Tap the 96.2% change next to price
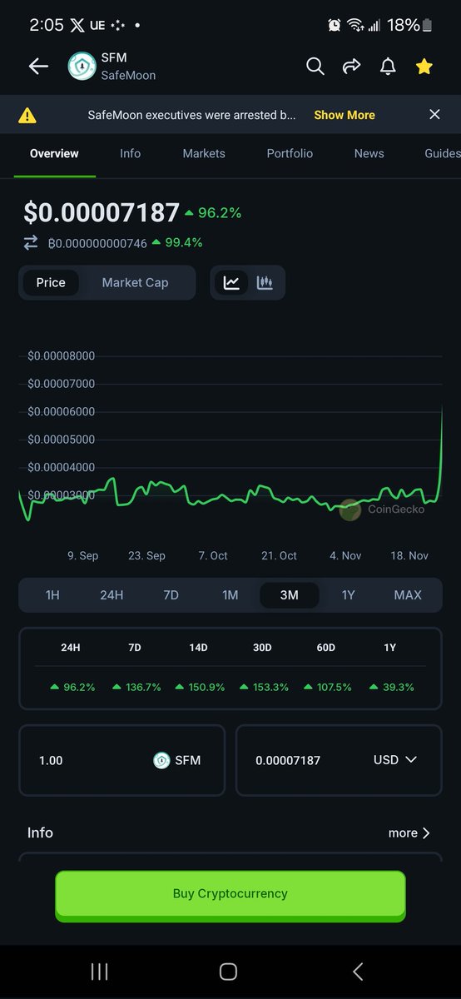 pos(213,213)
